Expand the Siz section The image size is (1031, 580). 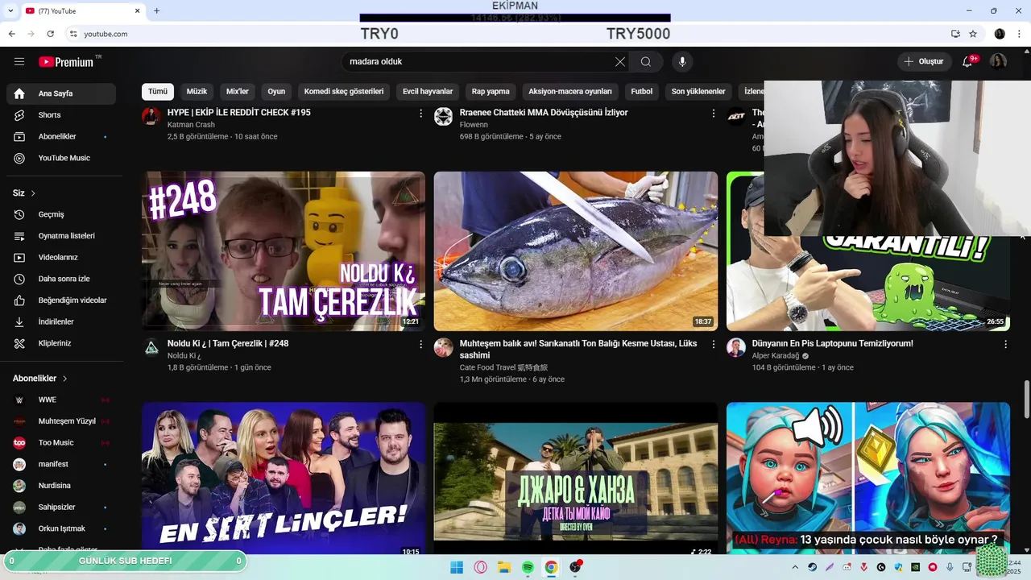(24, 193)
